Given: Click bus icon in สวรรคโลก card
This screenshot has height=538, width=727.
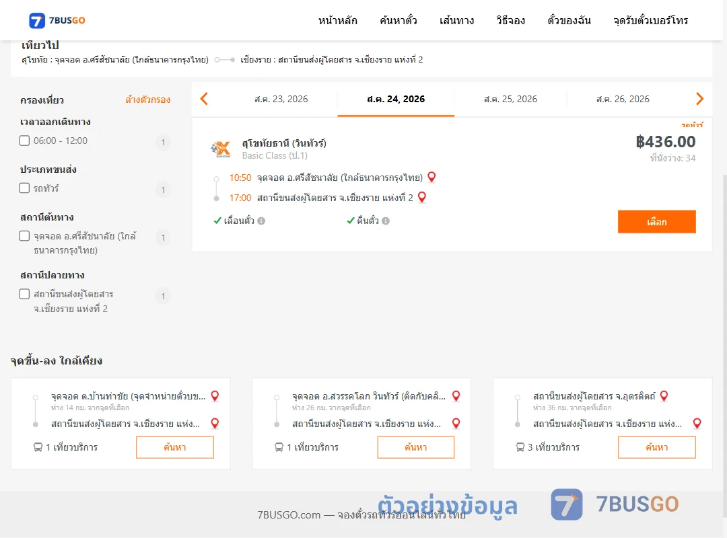Looking at the screenshot, I should point(279,447).
